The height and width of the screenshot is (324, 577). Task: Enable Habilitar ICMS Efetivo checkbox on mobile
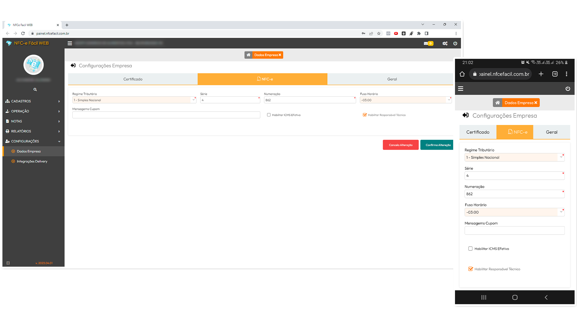coord(470,249)
